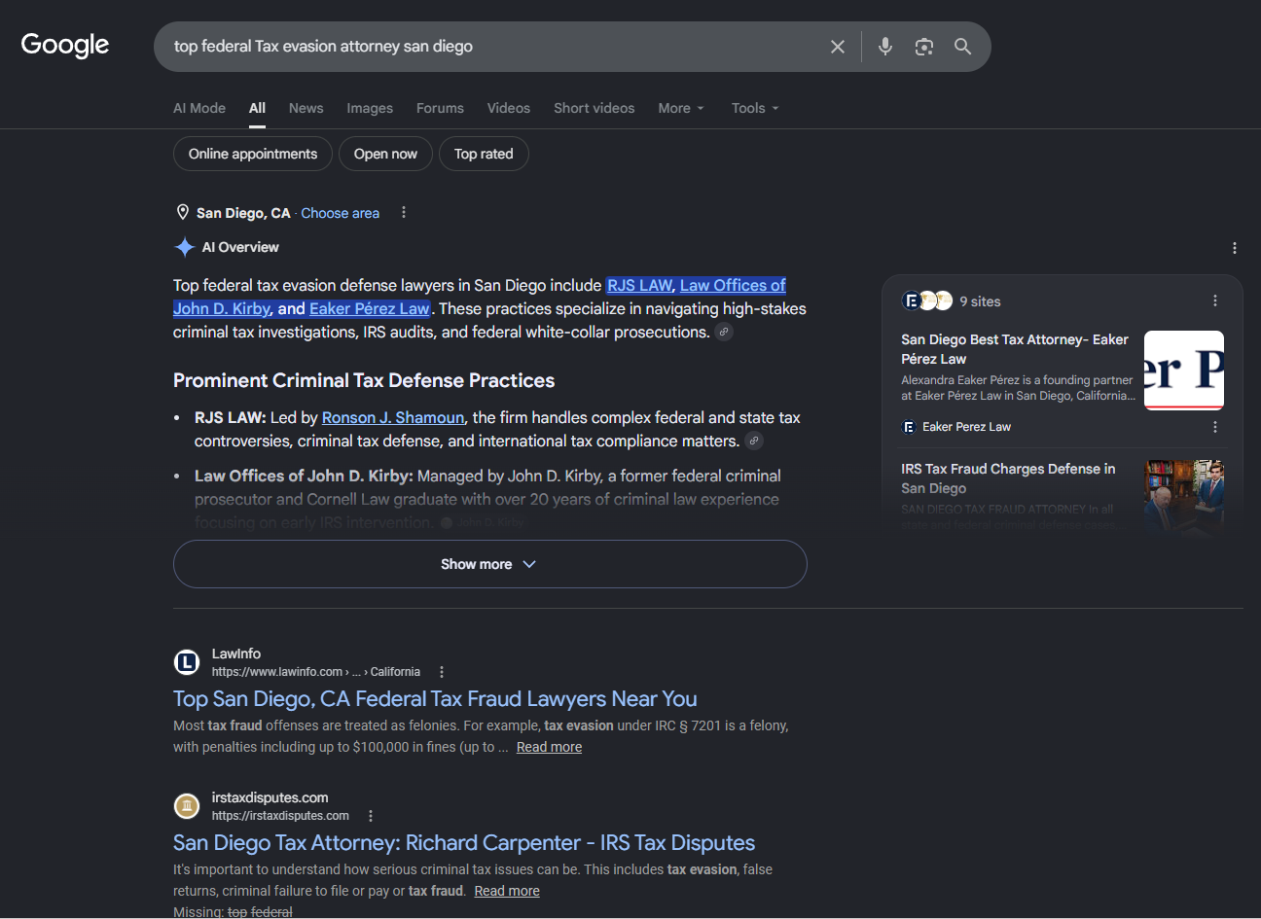Open IRS Tax Fraud Charges Defense card
The image size is (1261, 919).
coord(1008,478)
